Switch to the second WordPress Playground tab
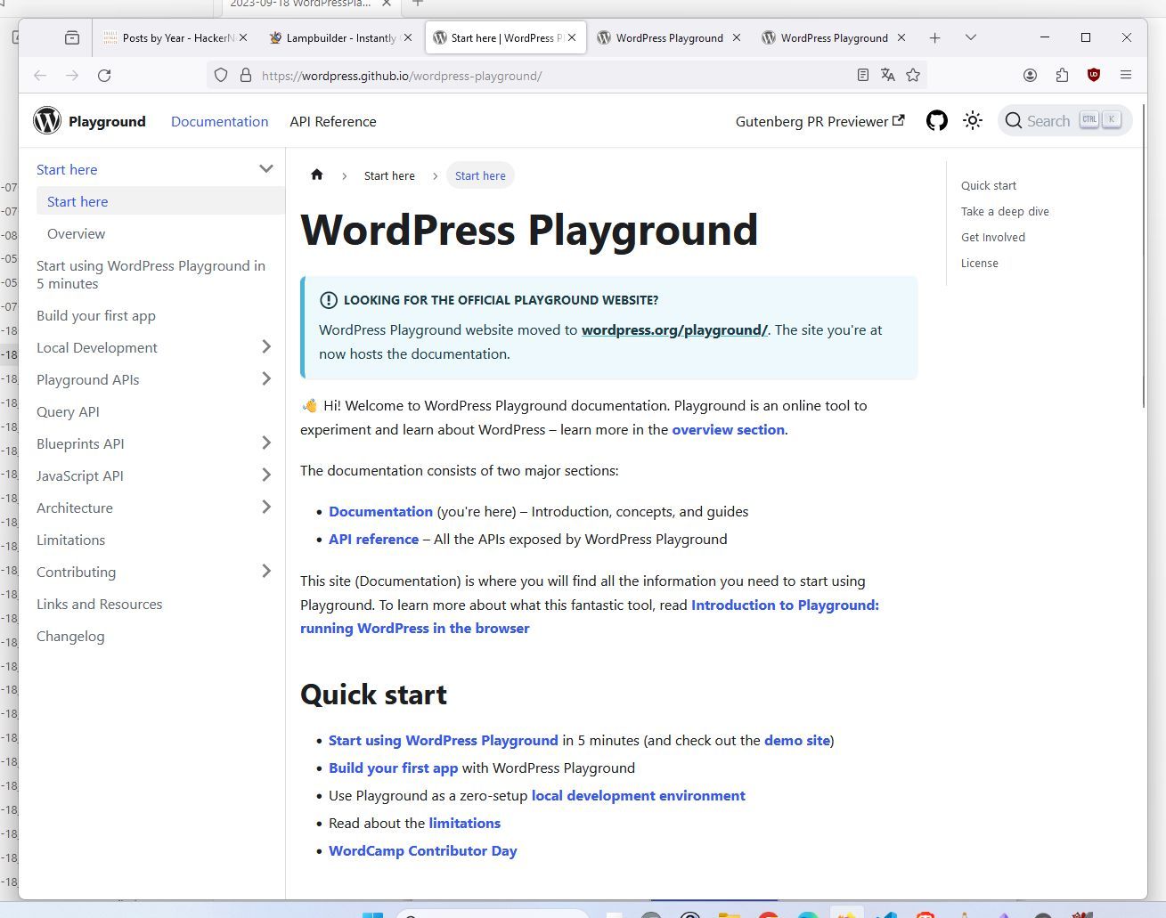Image resolution: width=1166 pixels, height=918 pixels. pyautogui.click(x=669, y=37)
